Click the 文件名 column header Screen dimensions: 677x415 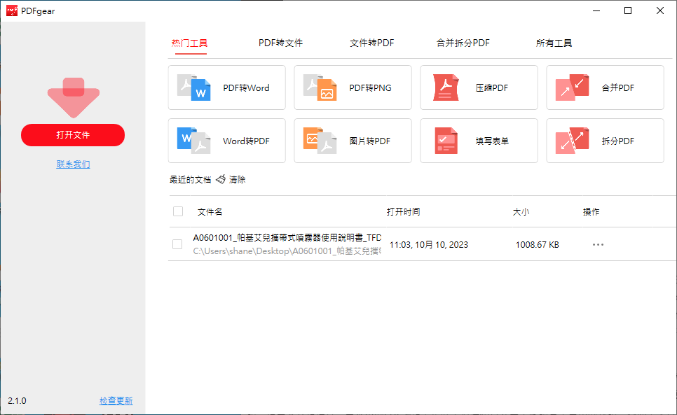tap(210, 211)
